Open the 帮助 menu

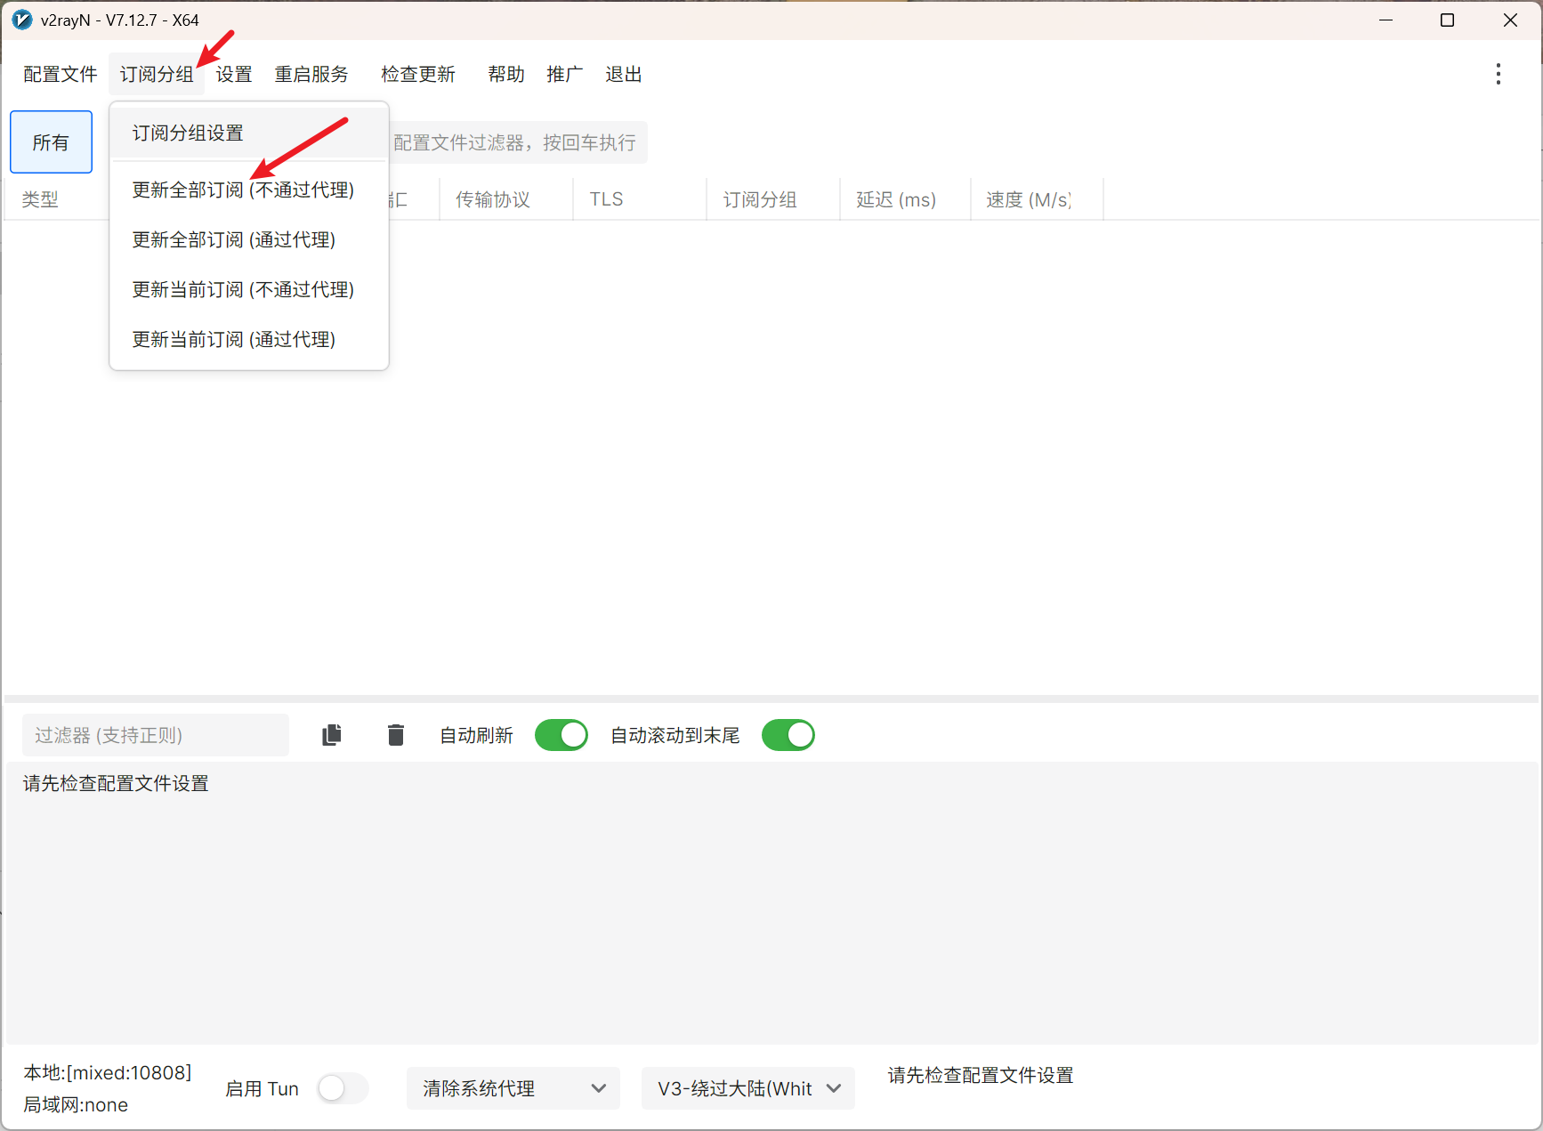click(506, 74)
